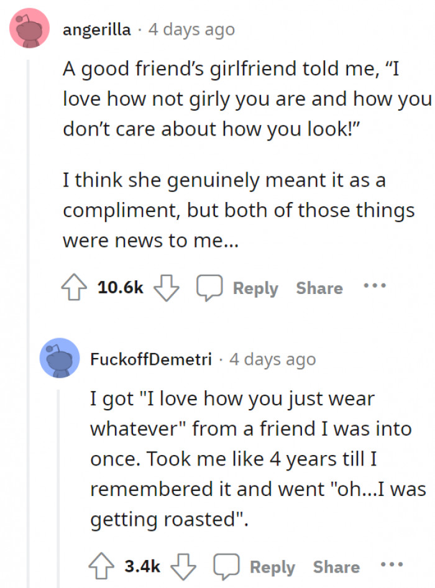
Task: Open FuckoffDemetri's user profile link
Action: 151,359
